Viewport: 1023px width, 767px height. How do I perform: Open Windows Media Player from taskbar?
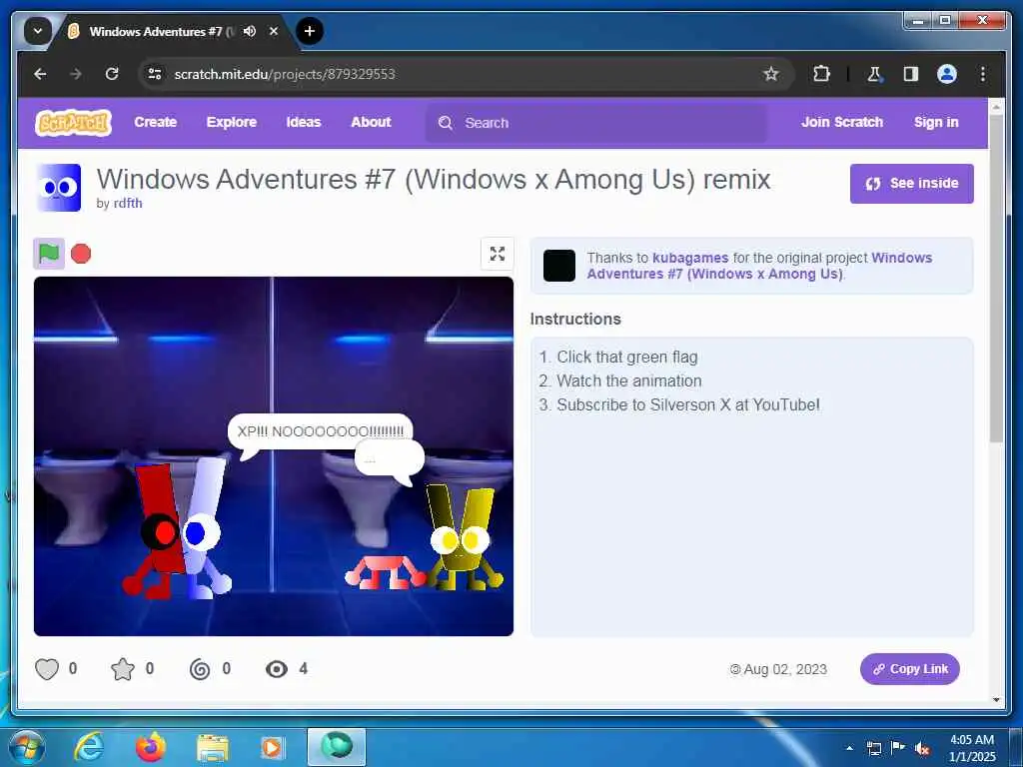point(272,747)
